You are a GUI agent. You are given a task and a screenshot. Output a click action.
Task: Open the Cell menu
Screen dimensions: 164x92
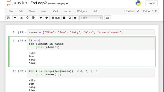tap(55, 11)
